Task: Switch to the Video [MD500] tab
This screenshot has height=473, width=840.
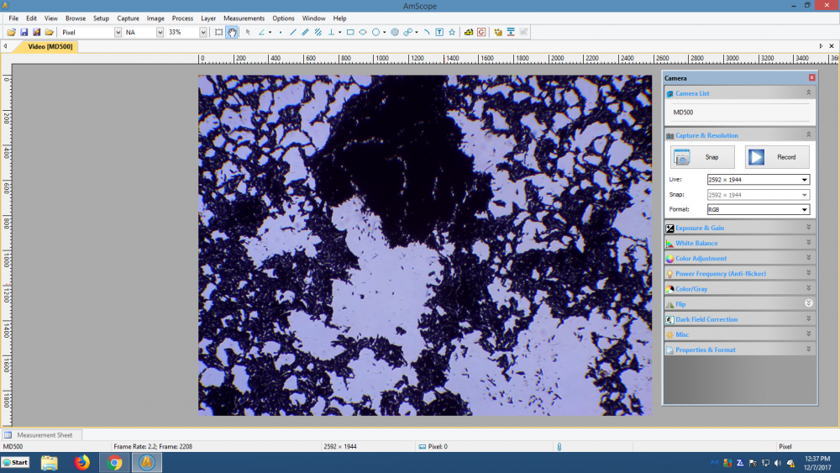Action: point(49,46)
